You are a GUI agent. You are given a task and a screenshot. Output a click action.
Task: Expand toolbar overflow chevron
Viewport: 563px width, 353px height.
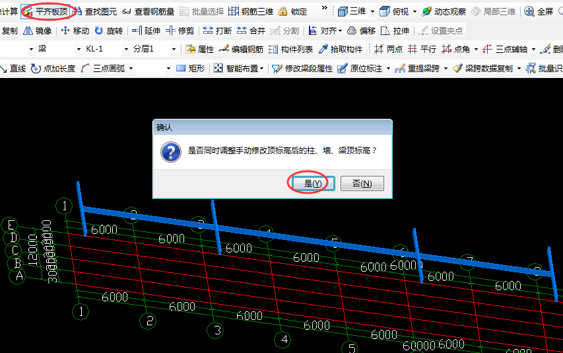pos(325,8)
